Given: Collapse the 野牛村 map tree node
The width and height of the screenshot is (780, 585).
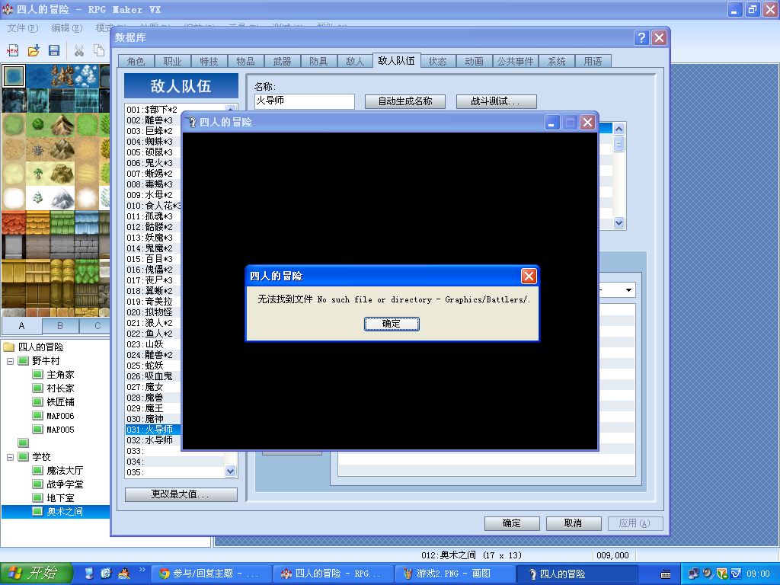Looking at the screenshot, I should coord(10,361).
